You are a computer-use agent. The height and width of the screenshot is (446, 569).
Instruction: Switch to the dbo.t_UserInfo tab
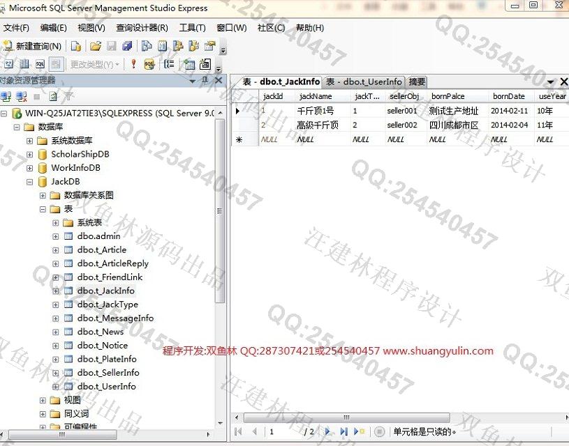[x=364, y=82]
